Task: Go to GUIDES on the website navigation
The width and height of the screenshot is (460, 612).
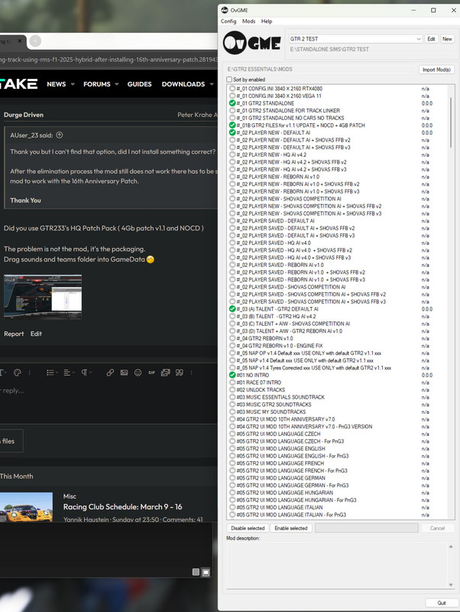Action: [140, 84]
